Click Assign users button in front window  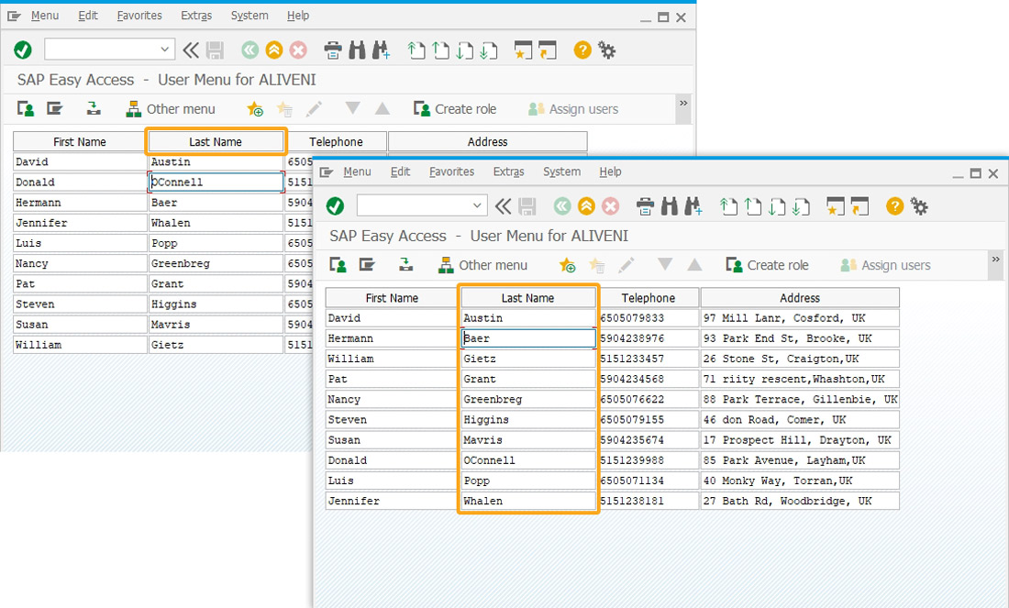[885, 265]
